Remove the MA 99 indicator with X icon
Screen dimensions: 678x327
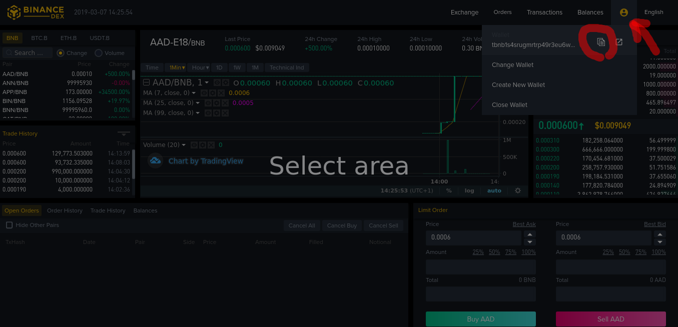tap(225, 113)
